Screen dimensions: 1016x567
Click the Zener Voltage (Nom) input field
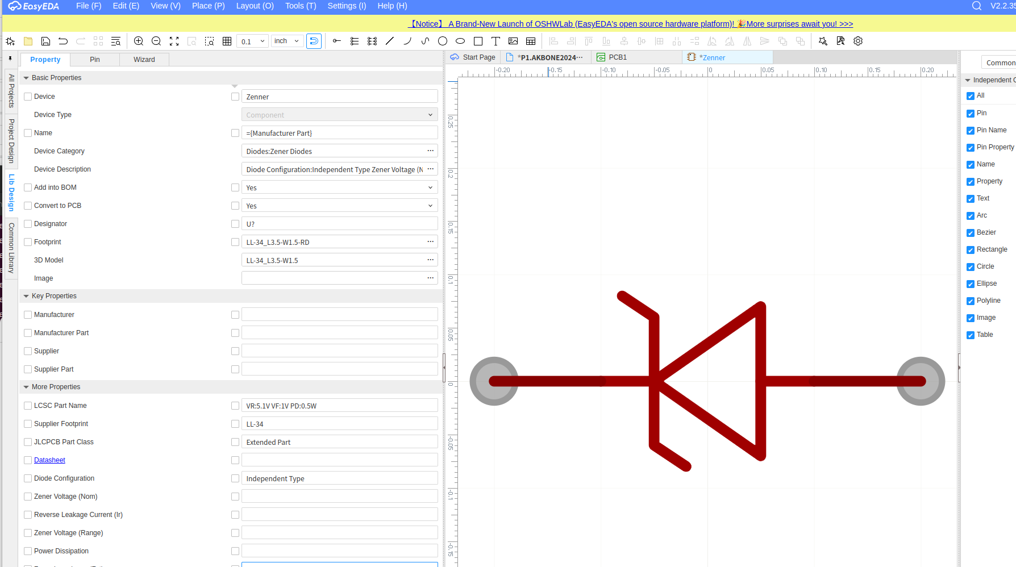(340, 497)
